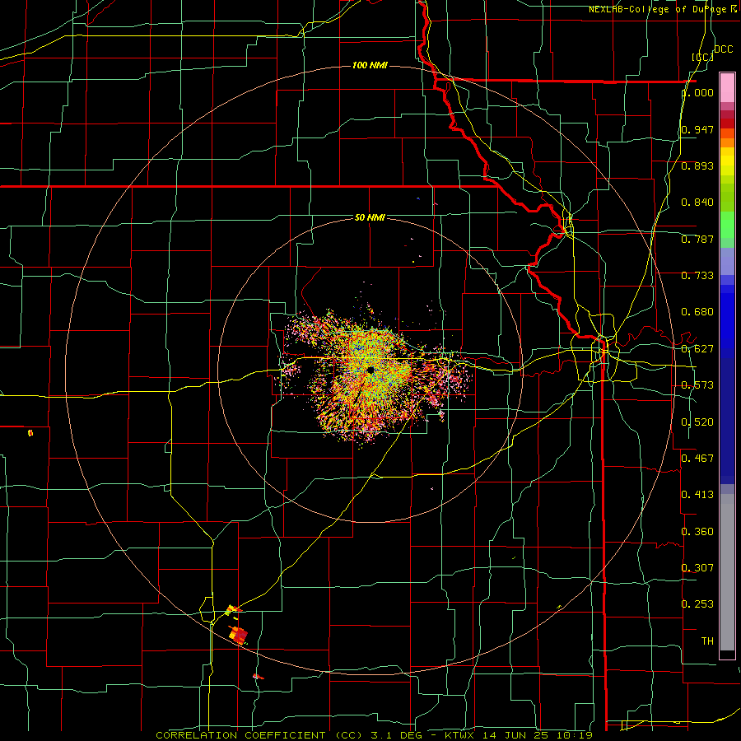Click the black radar site dot at echo center
This screenshot has height=741, width=741.
370,370
